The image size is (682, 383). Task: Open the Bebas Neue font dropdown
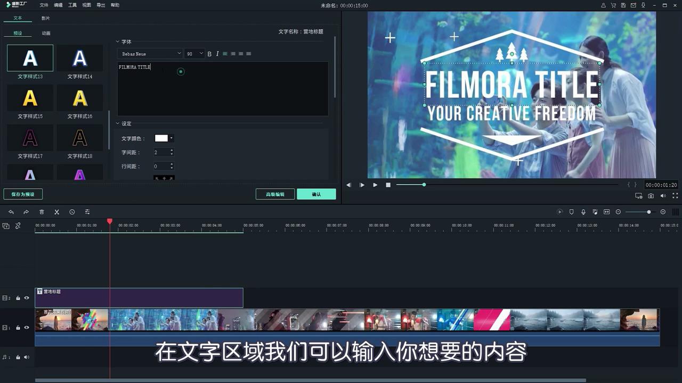[150, 54]
